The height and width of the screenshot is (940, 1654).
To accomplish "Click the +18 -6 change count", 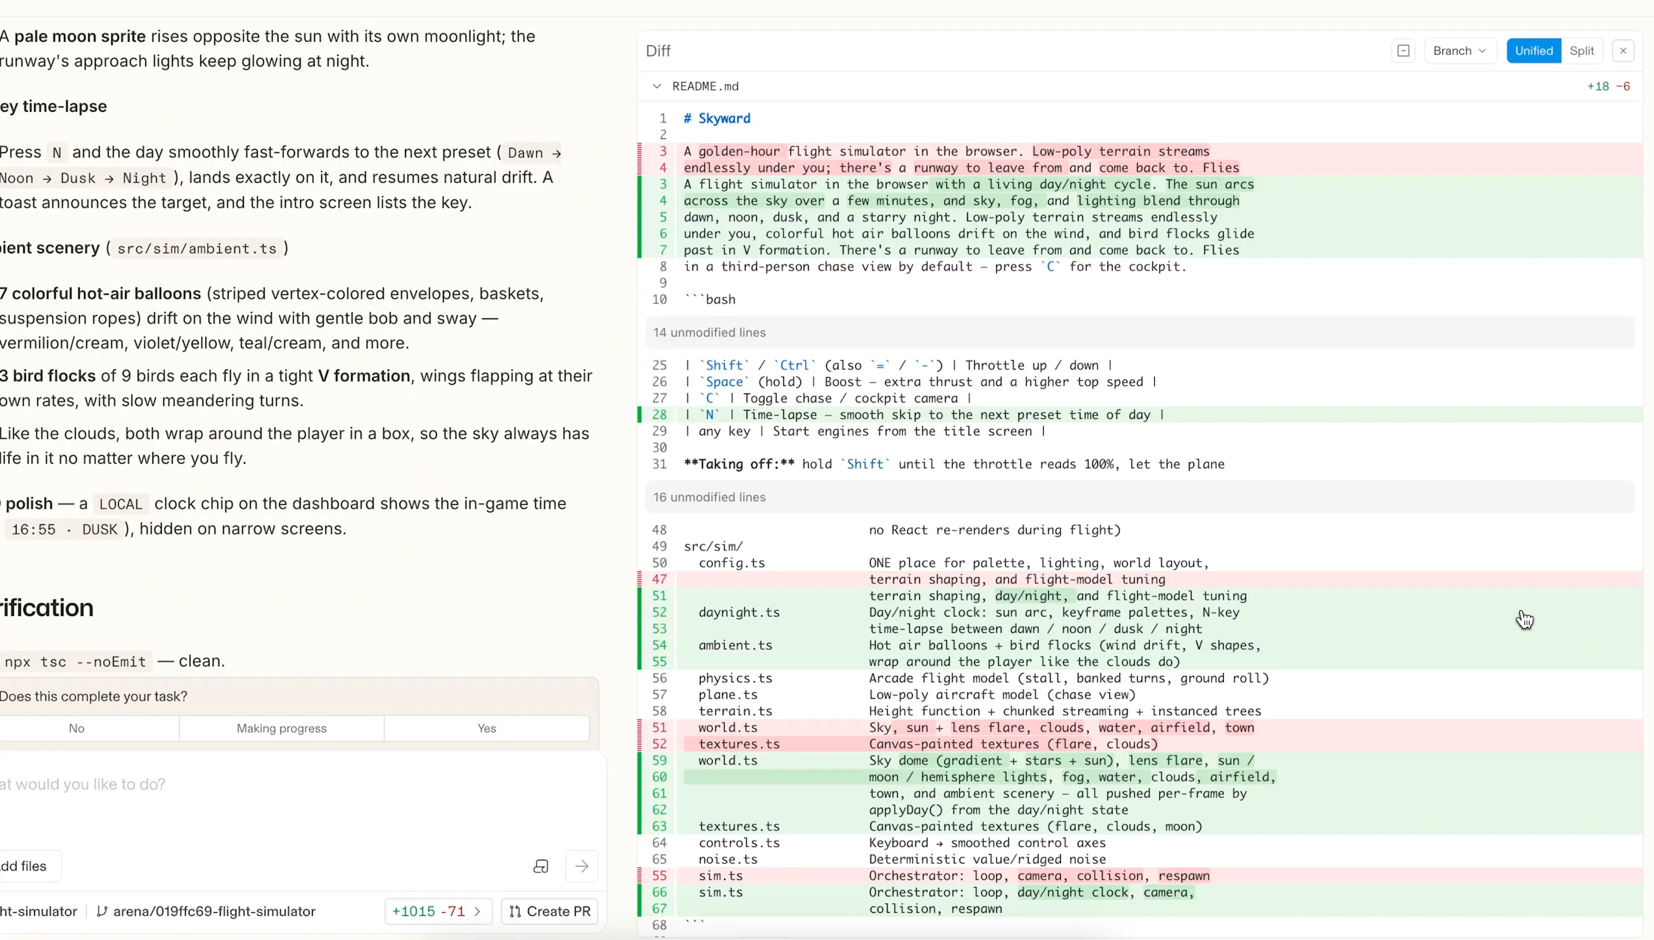I will tap(1608, 87).
